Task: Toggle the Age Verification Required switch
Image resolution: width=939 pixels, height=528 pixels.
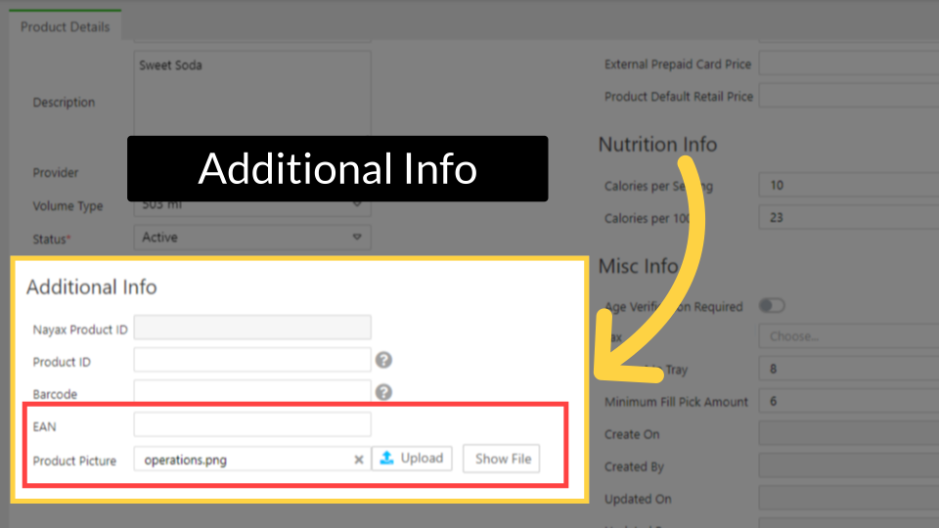Action: tap(773, 306)
